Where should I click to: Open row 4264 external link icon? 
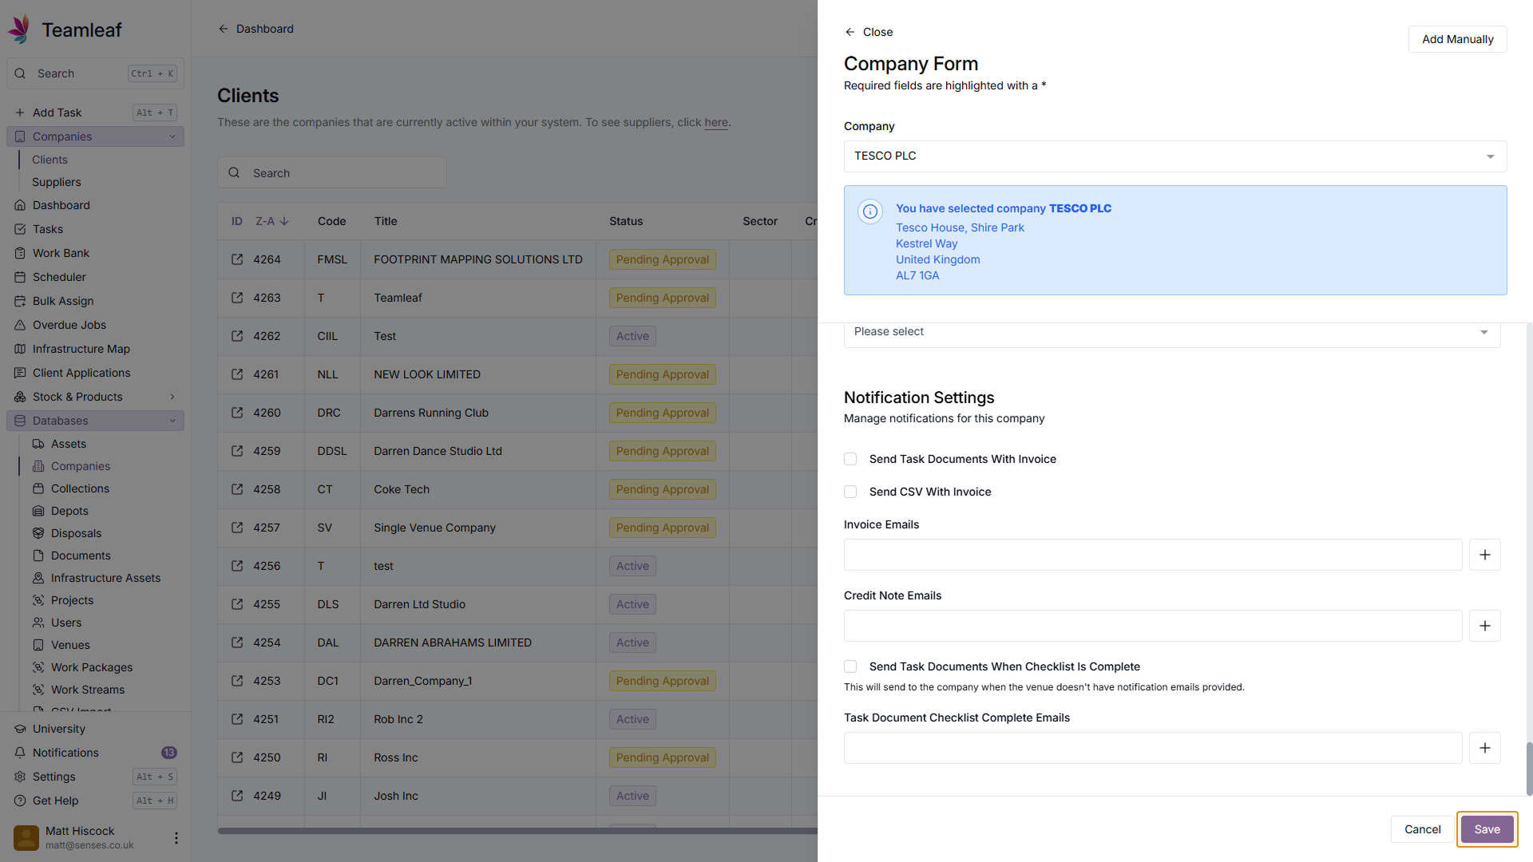[x=237, y=259]
